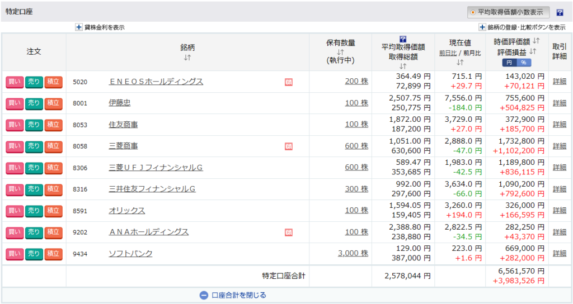573x304 pixels.
Task: Toggle 平均取得価額小数表示 radio option
Action: pos(508,12)
